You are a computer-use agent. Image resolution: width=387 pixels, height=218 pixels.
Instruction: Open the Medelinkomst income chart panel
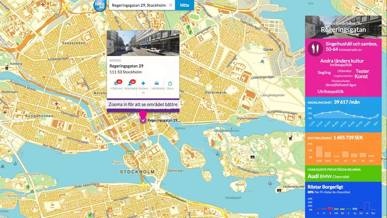pyautogui.click(x=343, y=114)
